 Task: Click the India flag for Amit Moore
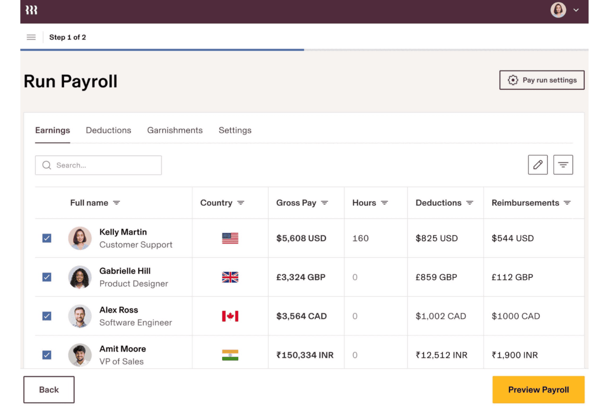[230, 355]
